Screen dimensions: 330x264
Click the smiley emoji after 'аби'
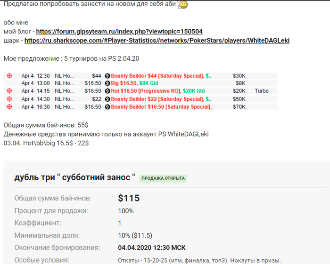[183, 5]
